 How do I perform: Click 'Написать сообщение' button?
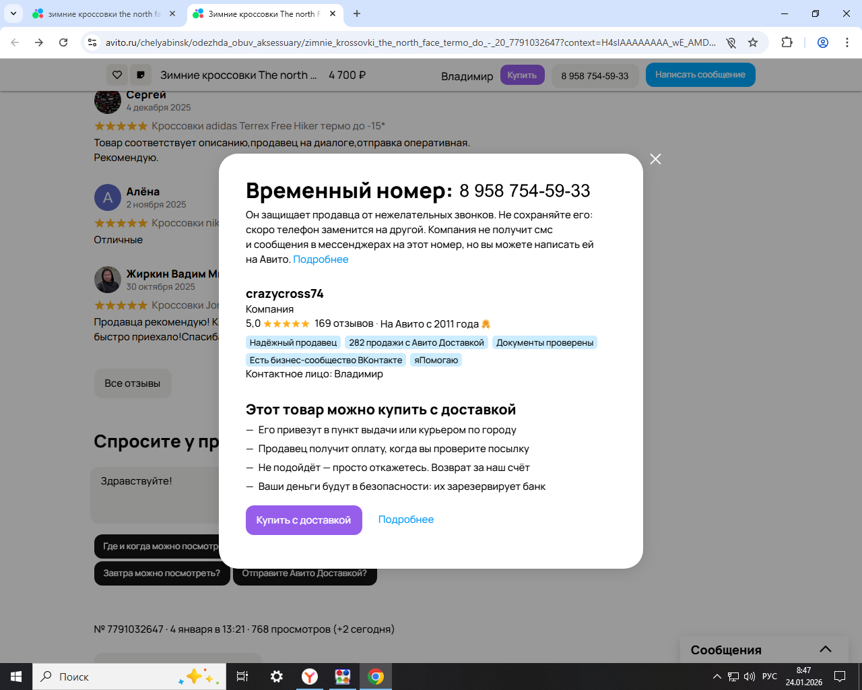tap(700, 75)
